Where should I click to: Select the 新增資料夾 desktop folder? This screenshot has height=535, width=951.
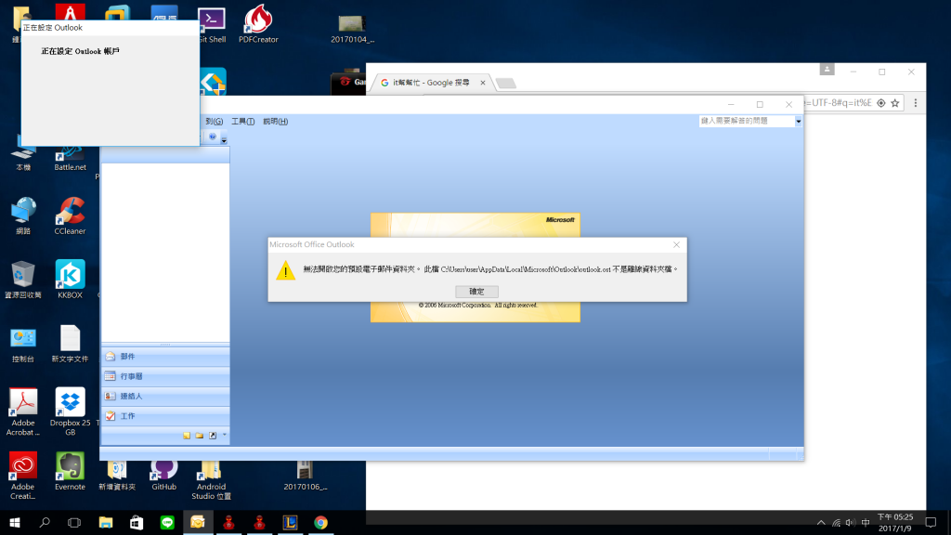[117, 476]
